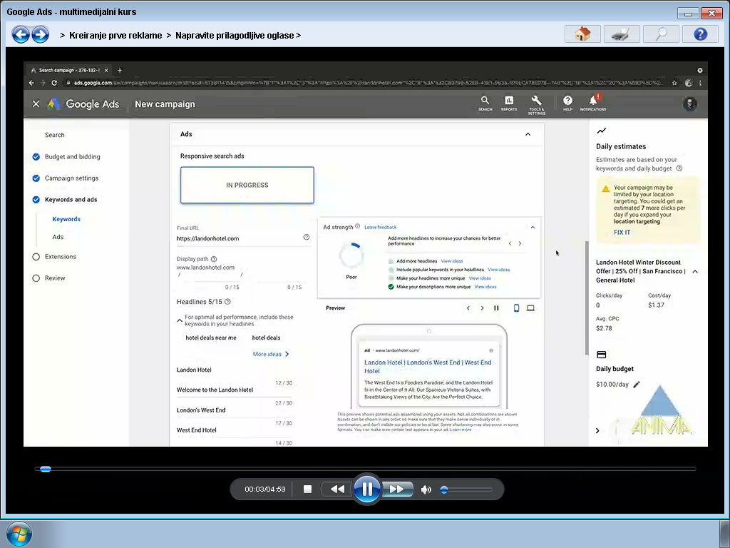730x548 pixels.
Task: Select the 'Kreiranje prve reklame' breadcrumb
Action: coord(115,35)
